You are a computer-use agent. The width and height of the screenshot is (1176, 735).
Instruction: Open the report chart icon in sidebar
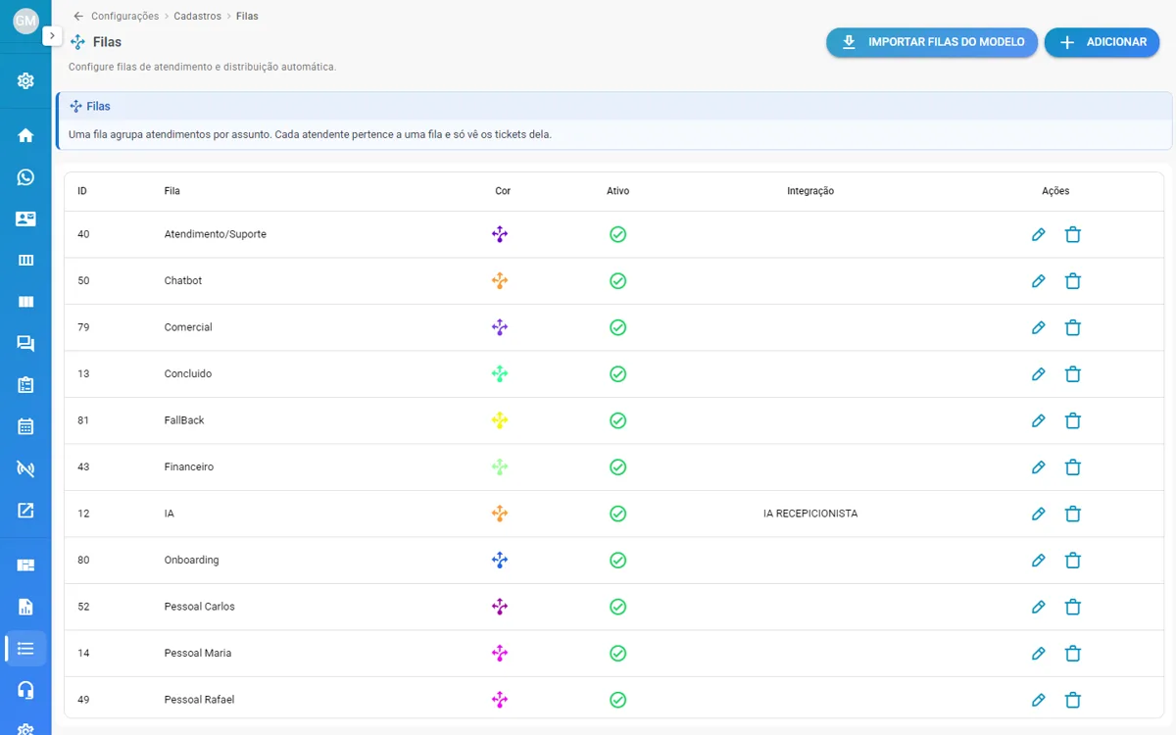click(25, 607)
